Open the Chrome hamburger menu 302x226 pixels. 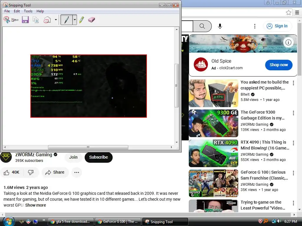click(297, 13)
